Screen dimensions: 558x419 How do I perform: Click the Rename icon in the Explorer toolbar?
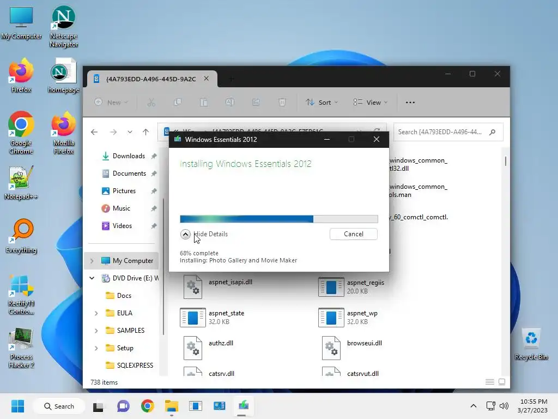tap(230, 103)
